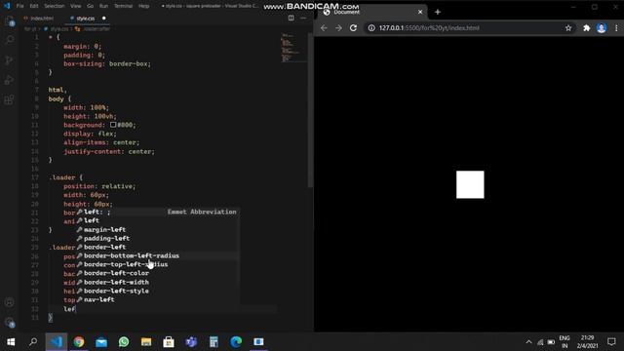This screenshot has height=351, width=624.
Task: Click the site information icon in address bar
Action: [x=370, y=28]
